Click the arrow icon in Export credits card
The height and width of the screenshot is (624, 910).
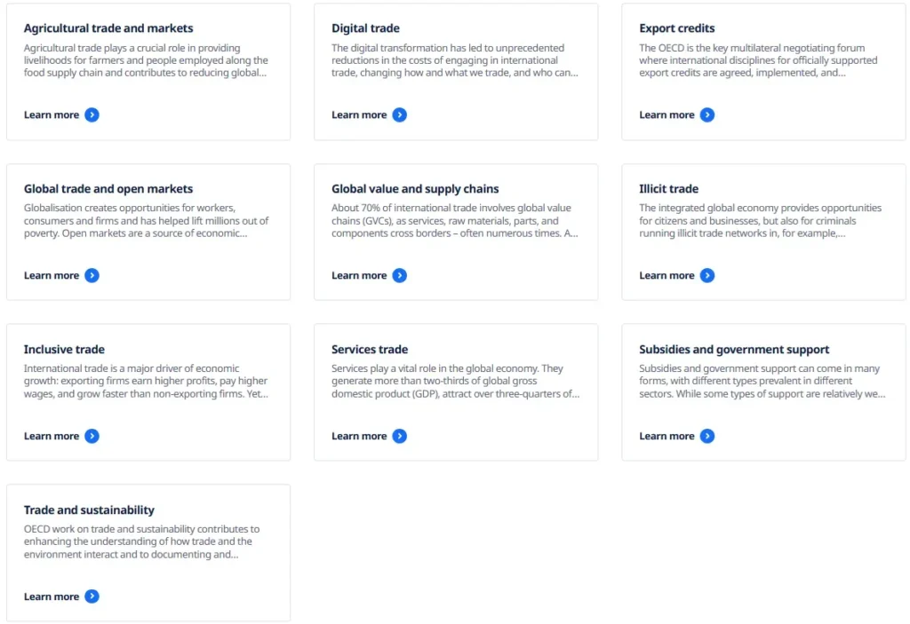(707, 115)
